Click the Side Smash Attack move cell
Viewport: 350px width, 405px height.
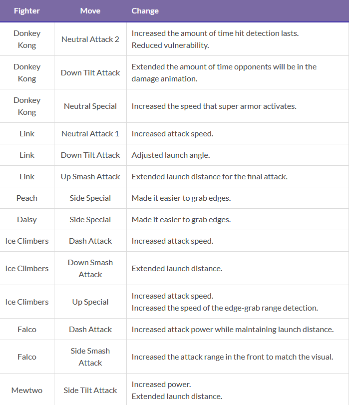coord(90,357)
